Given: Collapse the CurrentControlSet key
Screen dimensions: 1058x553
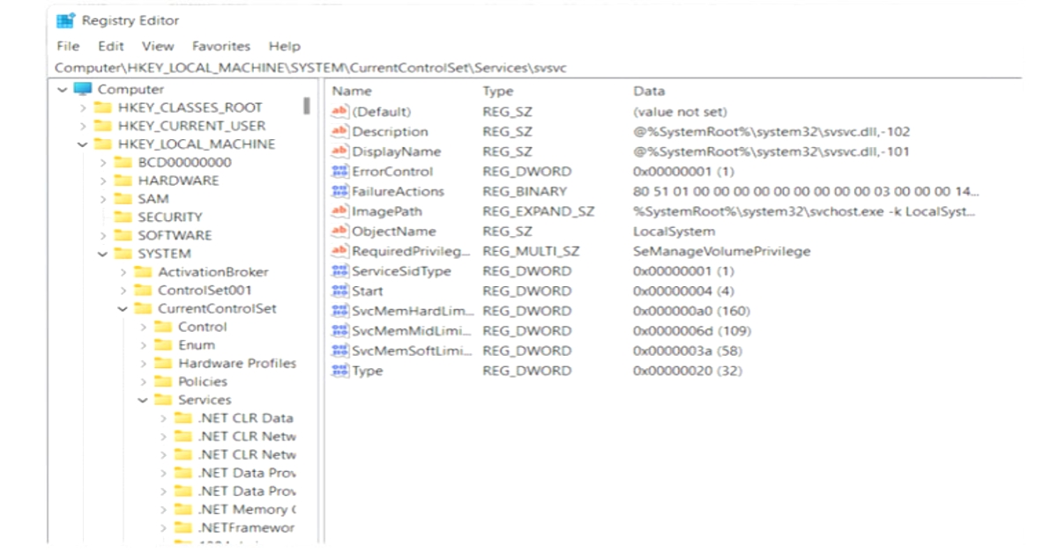Looking at the screenshot, I should (123, 309).
